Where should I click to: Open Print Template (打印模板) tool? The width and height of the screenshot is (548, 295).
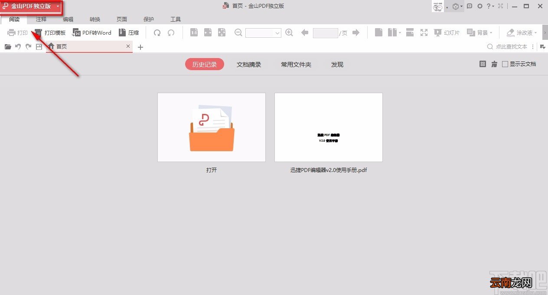click(50, 32)
